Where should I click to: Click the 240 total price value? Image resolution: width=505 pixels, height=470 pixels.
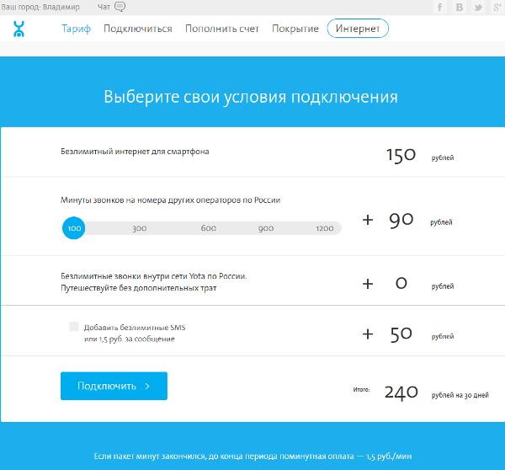[401, 393]
